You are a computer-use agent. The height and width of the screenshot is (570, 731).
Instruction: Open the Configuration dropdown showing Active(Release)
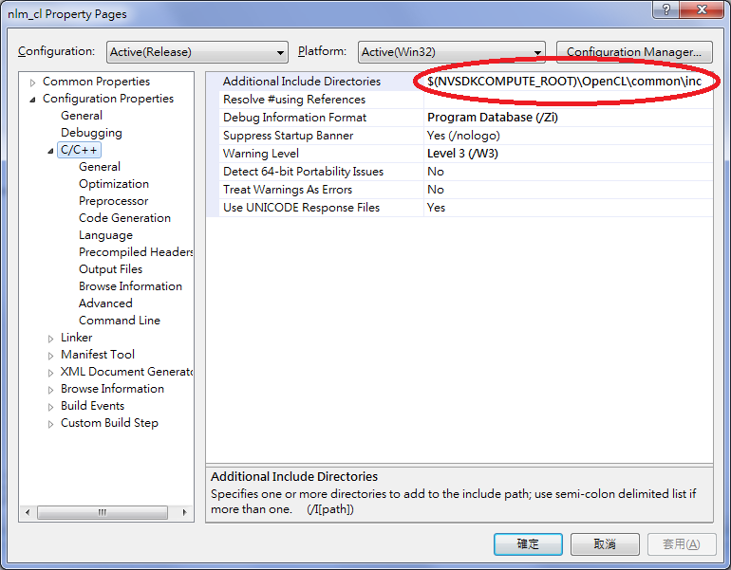pos(197,52)
